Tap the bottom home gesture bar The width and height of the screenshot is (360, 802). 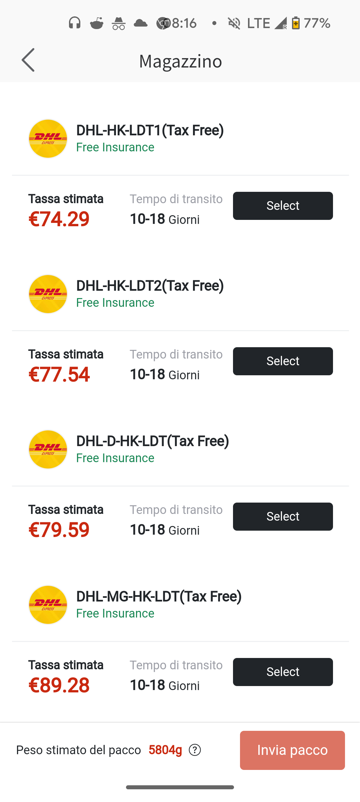tap(180, 787)
